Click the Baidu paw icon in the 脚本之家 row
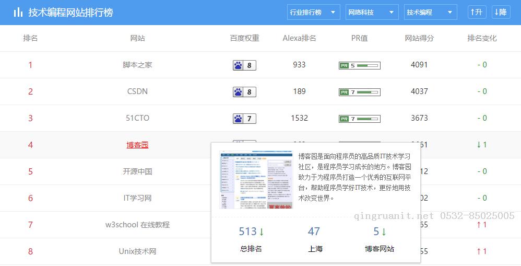This screenshot has height=266, width=521. pos(238,65)
